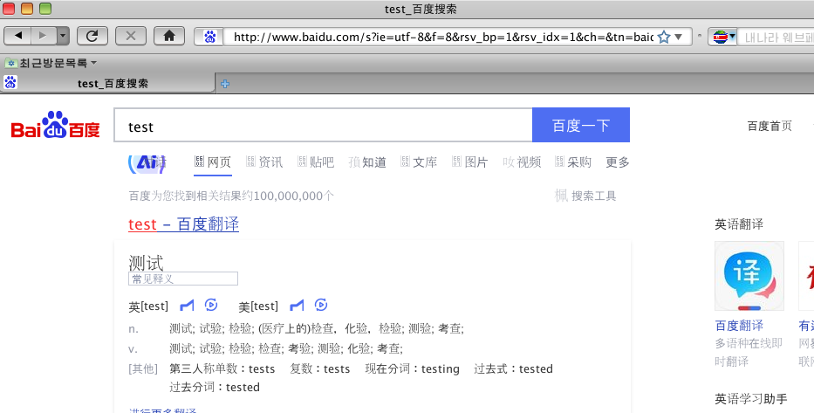Switch to the 视频 tab
The width and height of the screenshot is (814, 413).
(x=522, y=162)
